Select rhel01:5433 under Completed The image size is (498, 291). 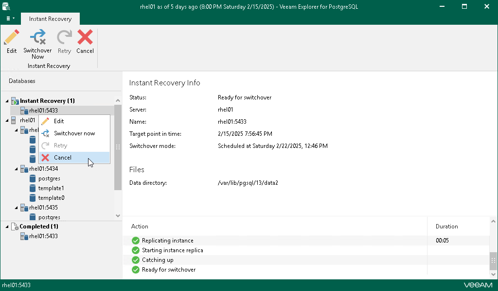(43, 236)
